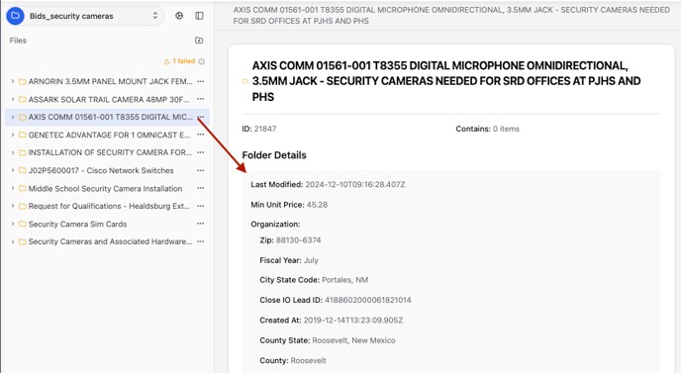This screenshot has width=681, height=373.
Task: Select the AXIS COMM 01561-001 T8355 folder row
Action: 107,117
